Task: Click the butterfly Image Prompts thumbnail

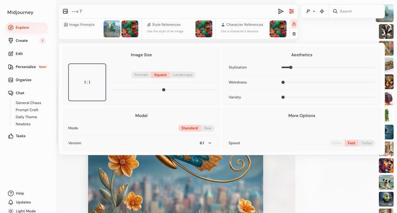Action: pyautogui.click(x=112, y=29)
